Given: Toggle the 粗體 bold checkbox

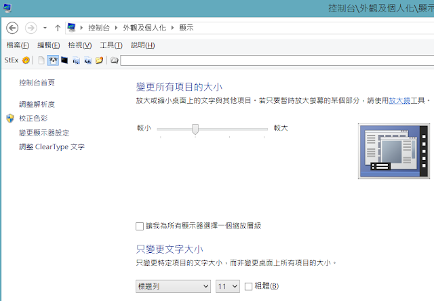Looking at the screenshot, I should point(248,286).
